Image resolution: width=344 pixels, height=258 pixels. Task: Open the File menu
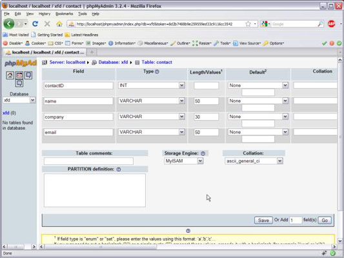(x=6, y=14)
